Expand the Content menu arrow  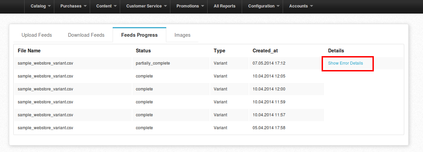tap(115, 6)
